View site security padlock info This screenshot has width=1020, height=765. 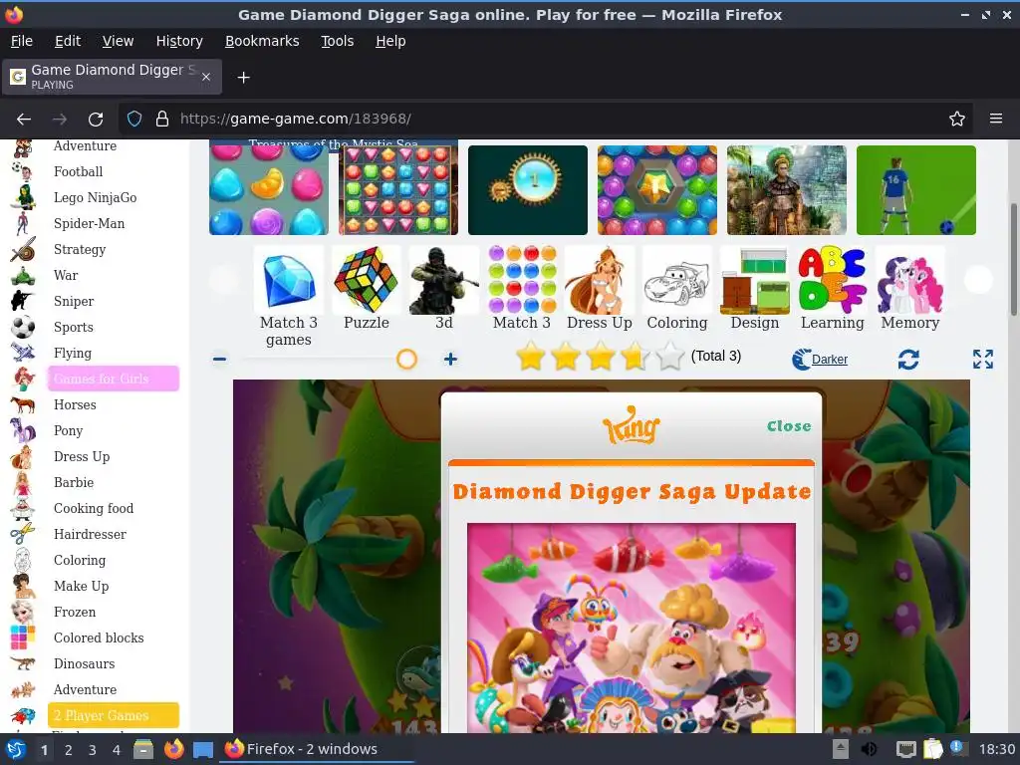[162, 119]
